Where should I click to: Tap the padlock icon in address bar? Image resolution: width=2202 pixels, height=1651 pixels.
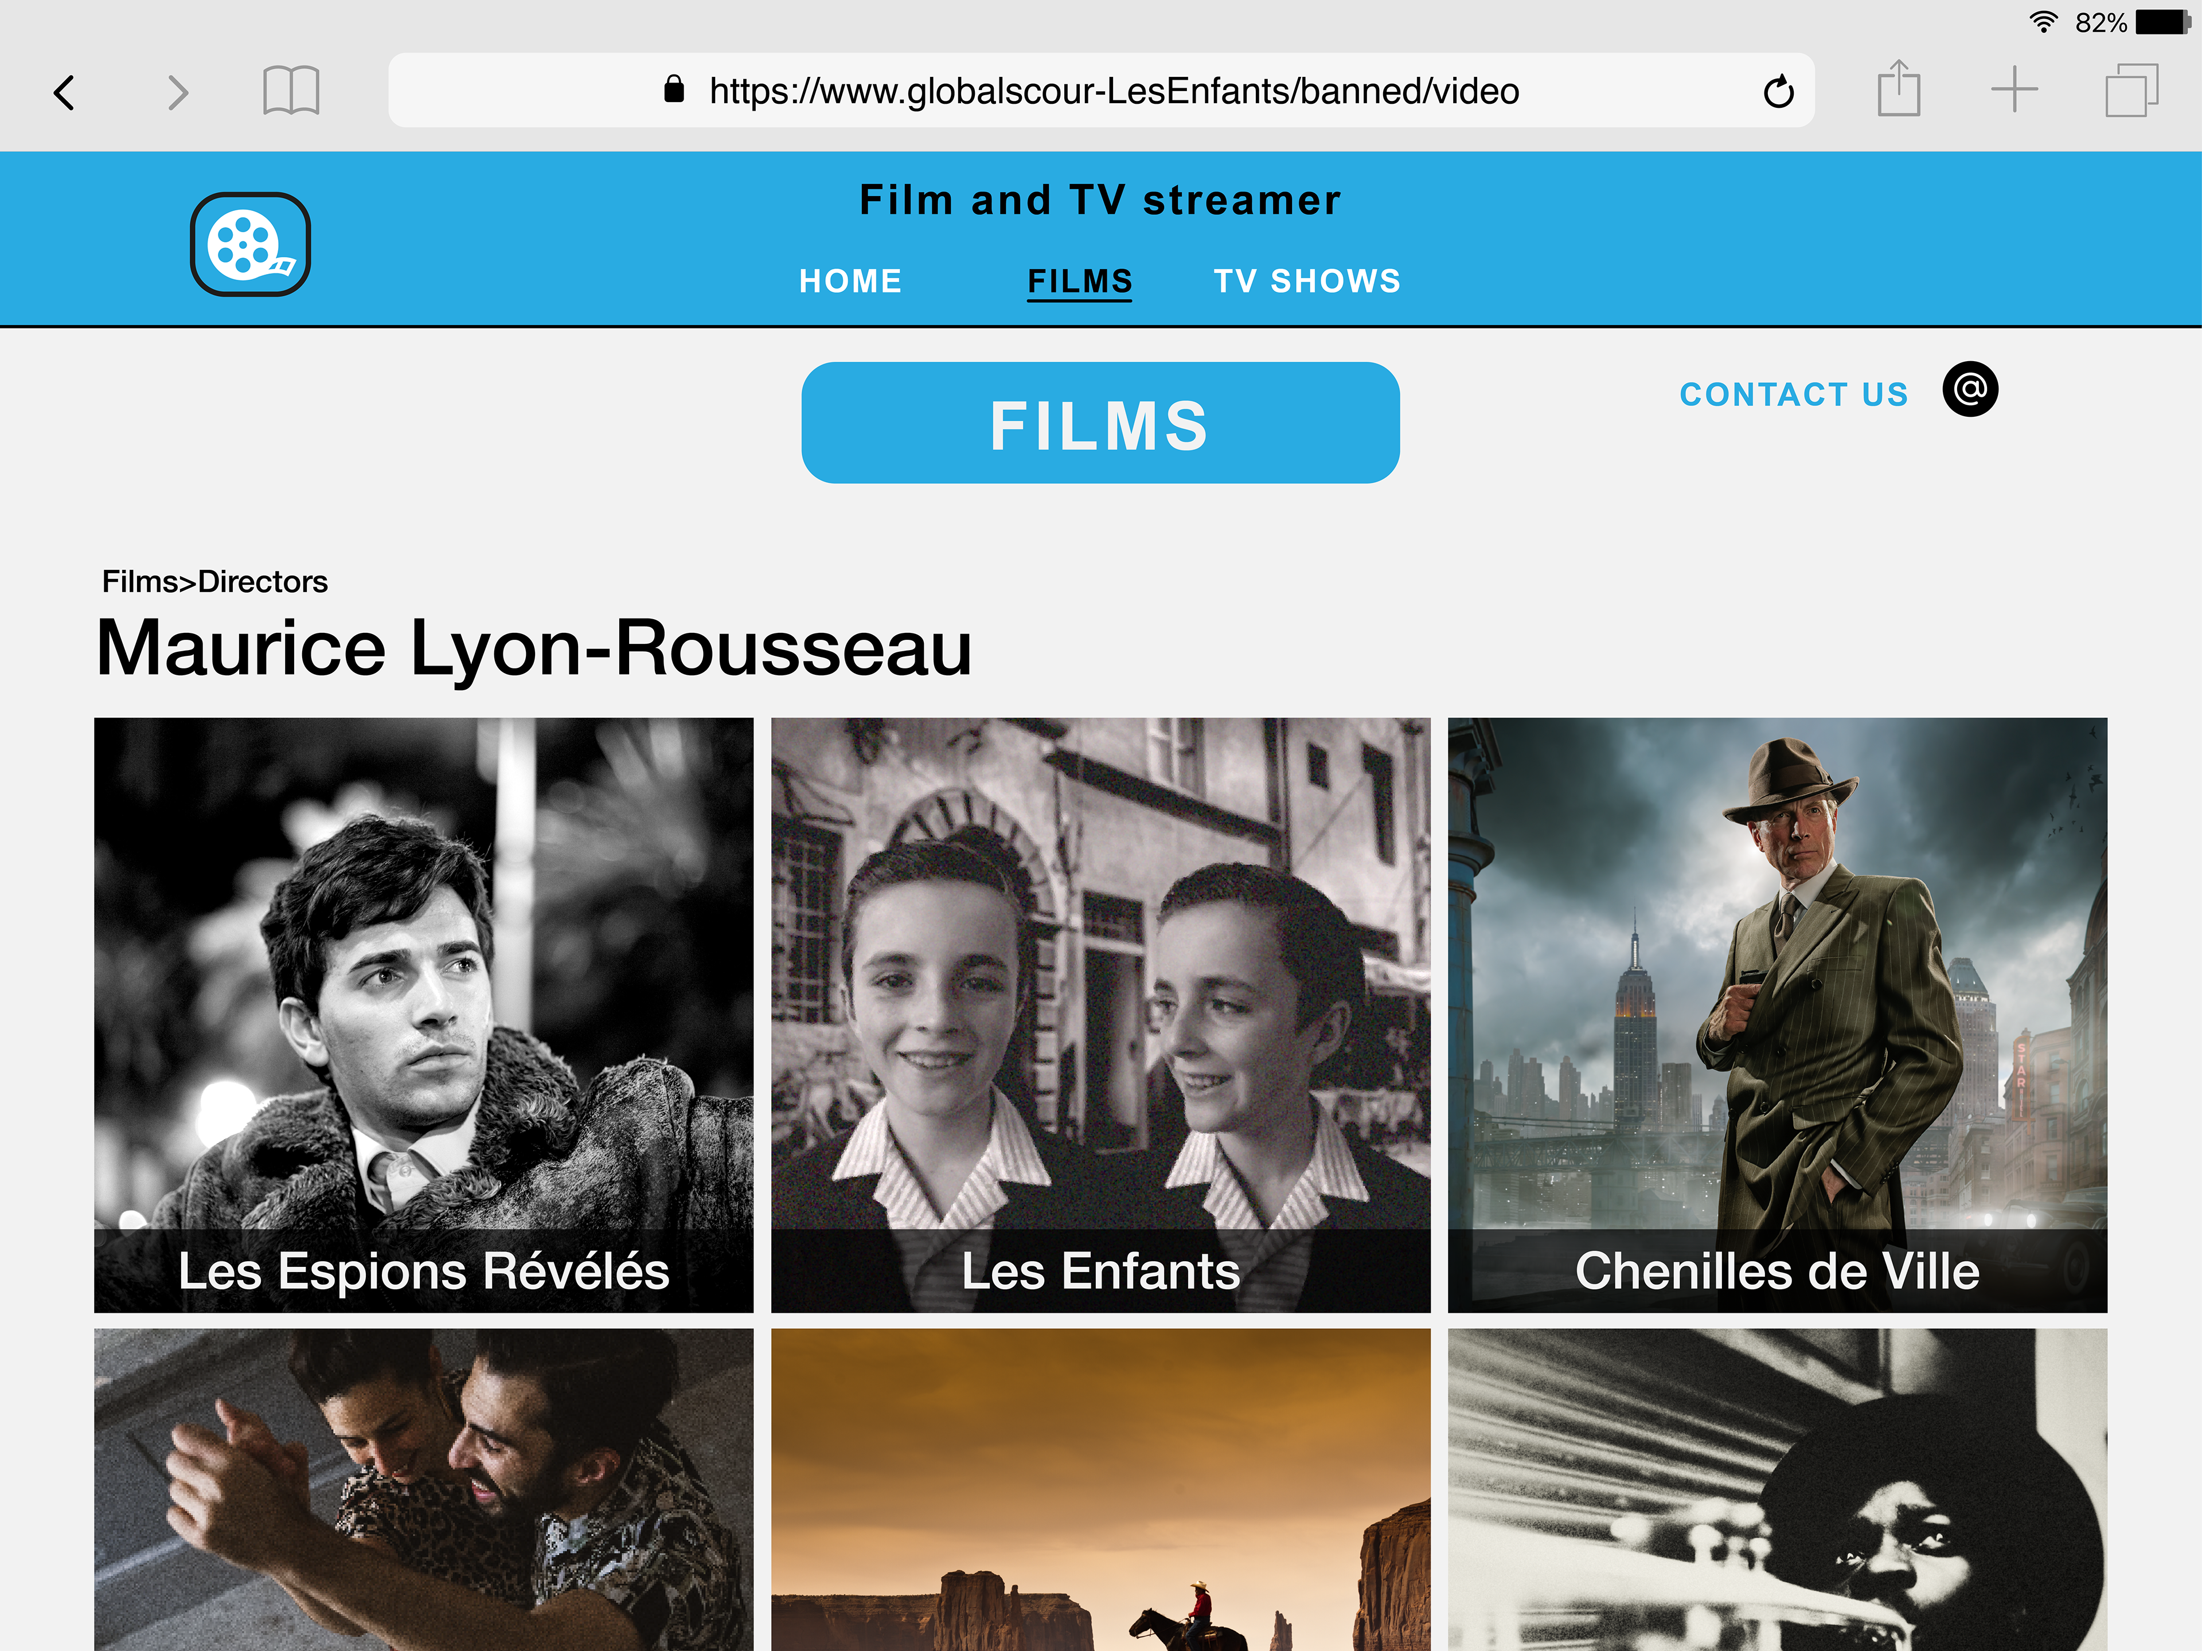(674, 89)
